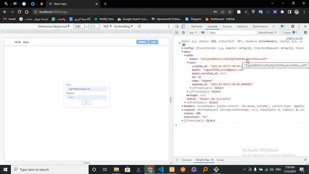Switch to the Sources tab
This screenshot has width=309, height=174.
227,27
